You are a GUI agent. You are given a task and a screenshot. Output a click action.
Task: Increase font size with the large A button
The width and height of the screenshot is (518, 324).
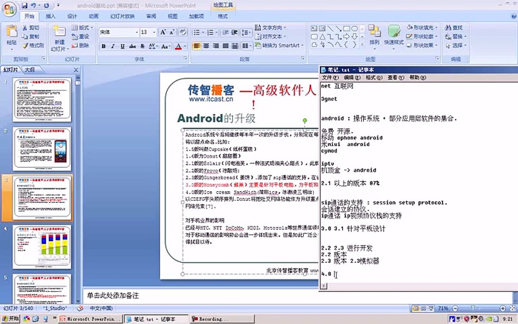[x=162, y=32]
